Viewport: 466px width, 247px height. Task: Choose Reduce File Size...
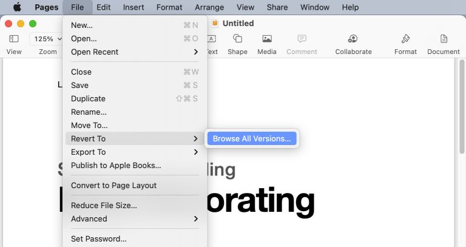[134, 205]
